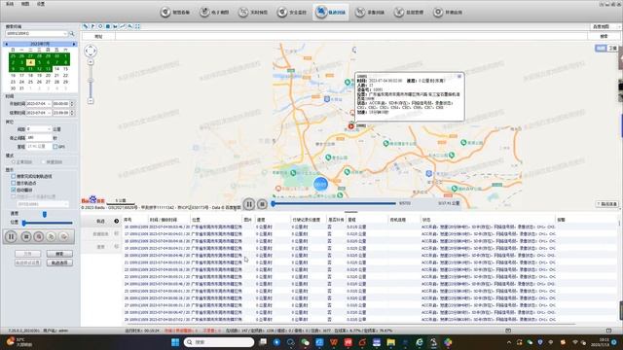623x350 pixels.
Task: Close the vehicle info popup on the map
Action: [x=459, y=76]
